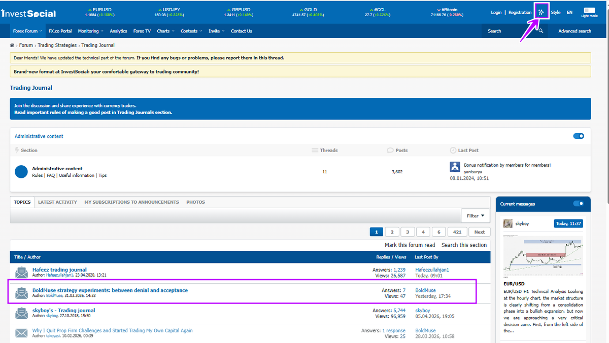This screenshot has height=343, width=609.
Task: Click envelope icon for BoldMuse strategy experiments thread
Action: click(x=21, y=293)
